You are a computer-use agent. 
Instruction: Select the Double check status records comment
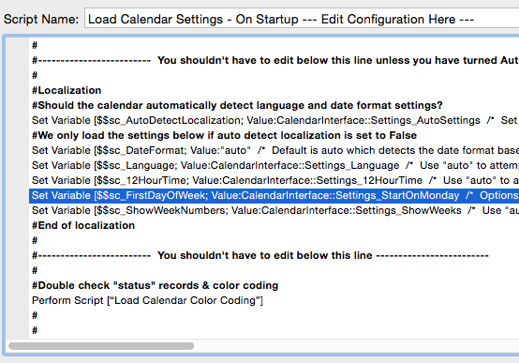[156, 285]
